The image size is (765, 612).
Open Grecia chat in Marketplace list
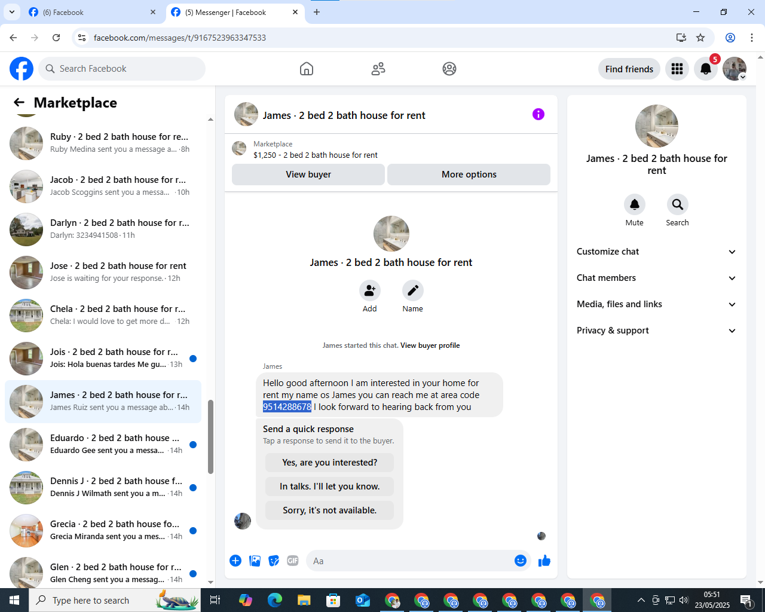103,531
